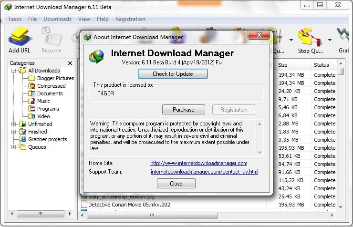Click file icon of Detective Conan Movie 05.mkv.002
353x227 pixels.
click(x=84, y=205)
